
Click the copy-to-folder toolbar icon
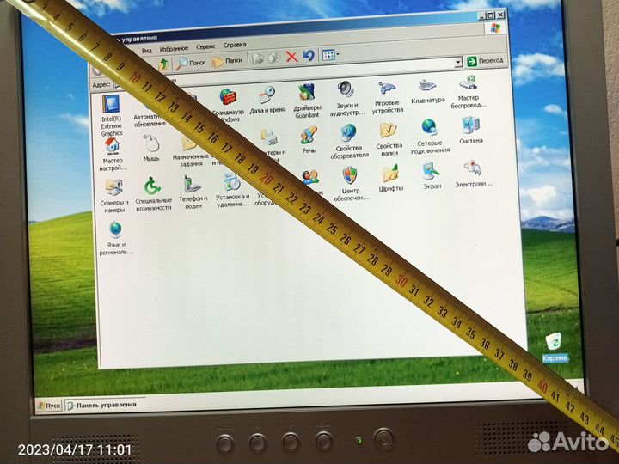273,58
